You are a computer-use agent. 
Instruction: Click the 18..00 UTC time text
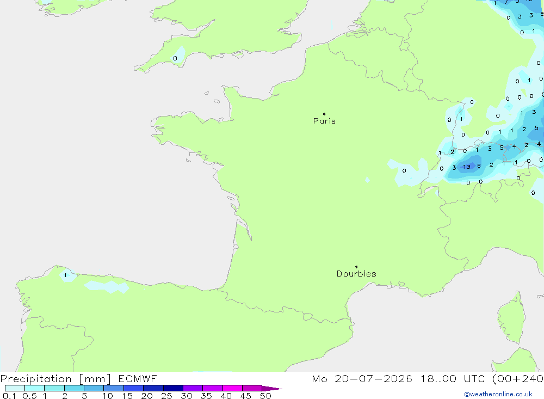point(454,378)
